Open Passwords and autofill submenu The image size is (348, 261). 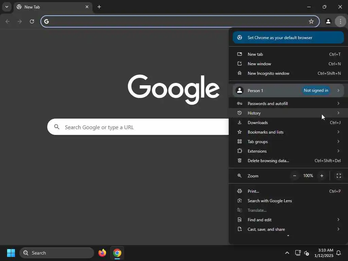point(288,103)
